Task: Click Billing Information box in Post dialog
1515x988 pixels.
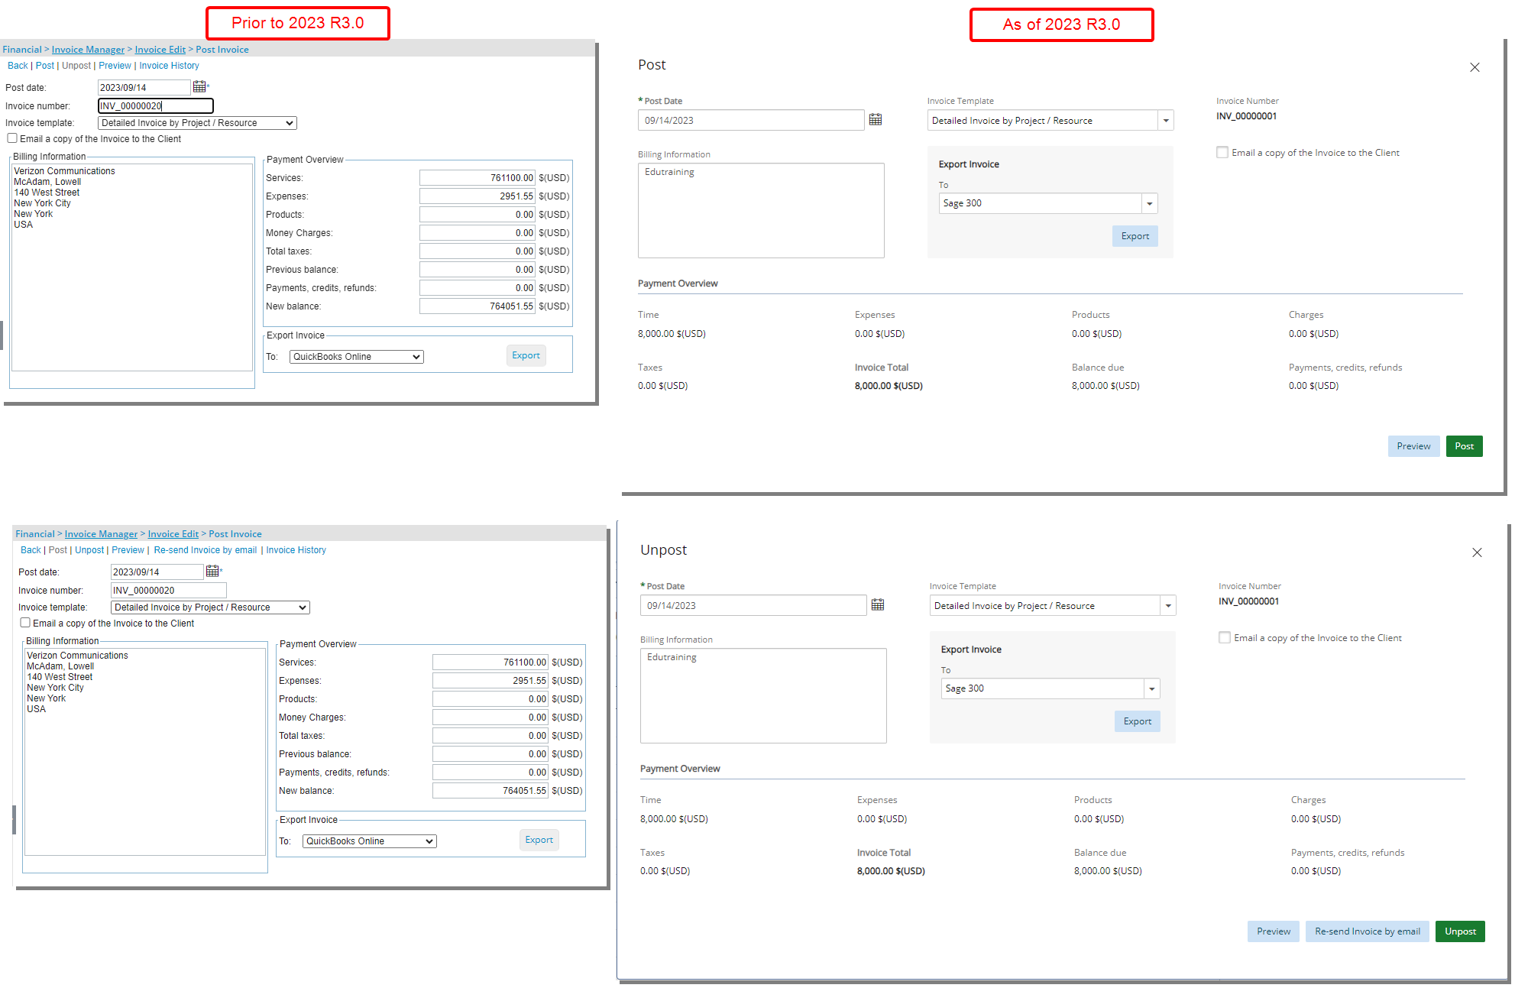Action: (x=761, y=210)
